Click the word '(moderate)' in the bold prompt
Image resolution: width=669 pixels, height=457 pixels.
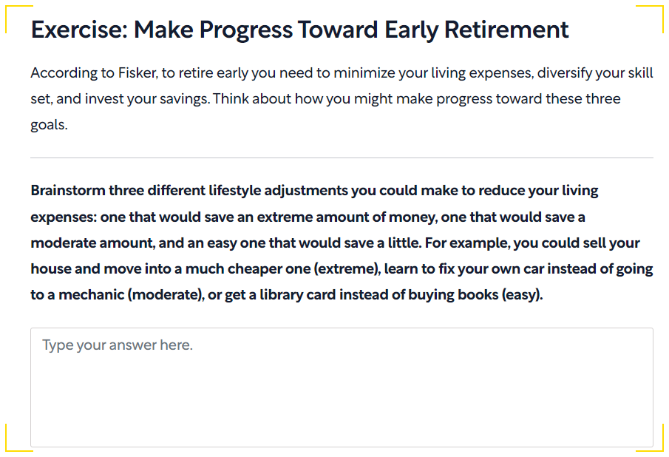161,294
